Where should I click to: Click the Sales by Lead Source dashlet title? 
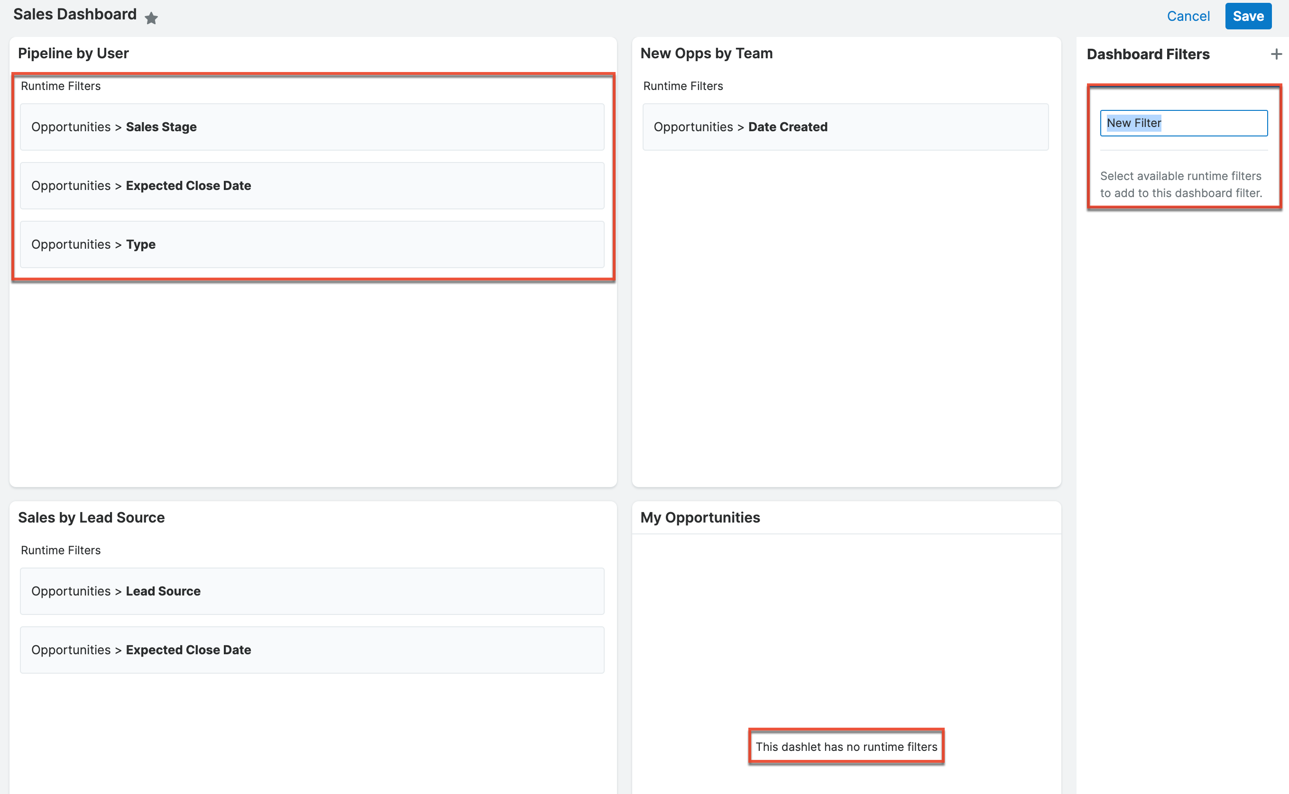pos(92,517)
